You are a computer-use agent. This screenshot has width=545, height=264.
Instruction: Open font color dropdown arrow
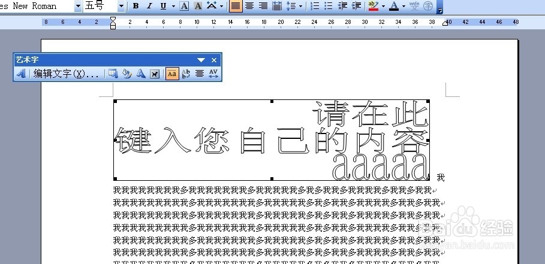click(x=404, y=6)
